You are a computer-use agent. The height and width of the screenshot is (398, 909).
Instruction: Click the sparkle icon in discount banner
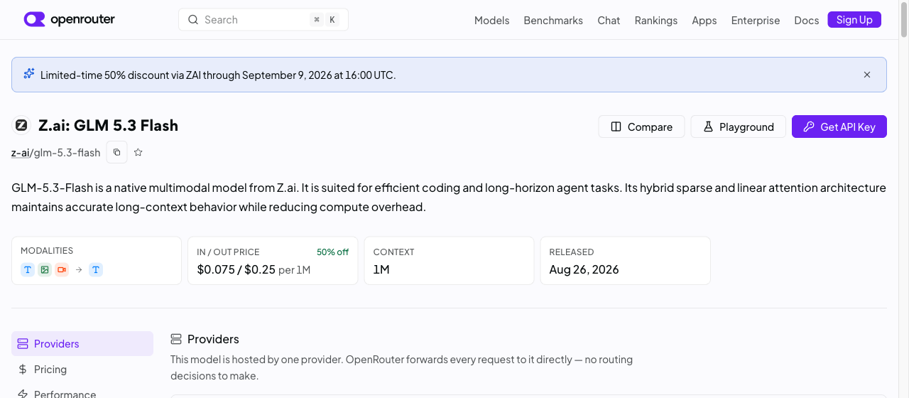click(x=29, y=74)
